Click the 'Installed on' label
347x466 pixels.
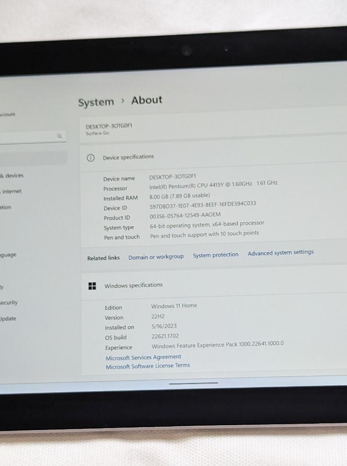pos(119,327)
